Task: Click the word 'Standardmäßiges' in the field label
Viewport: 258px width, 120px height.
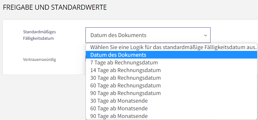Action: 40,32
